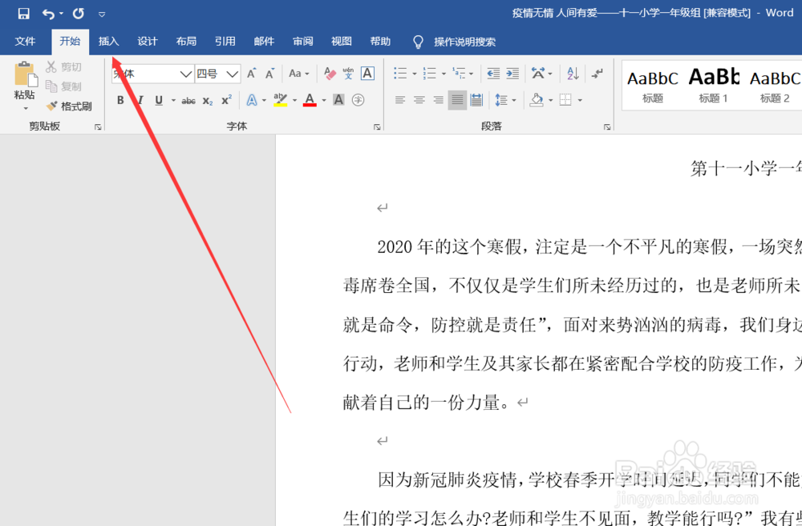
Task: Switch to the 插入 ribbon tab
Action: pos(108,41)
